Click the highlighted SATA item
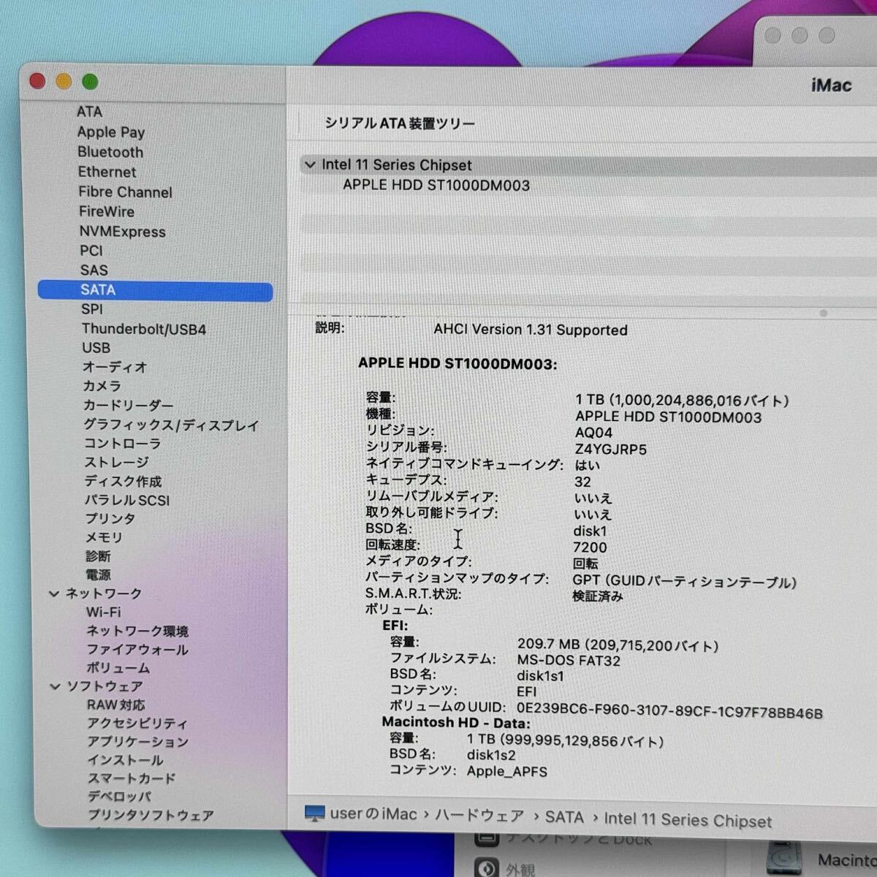This screenshot has width=877, height=877. pyautogui.click(x=155, y=290)
